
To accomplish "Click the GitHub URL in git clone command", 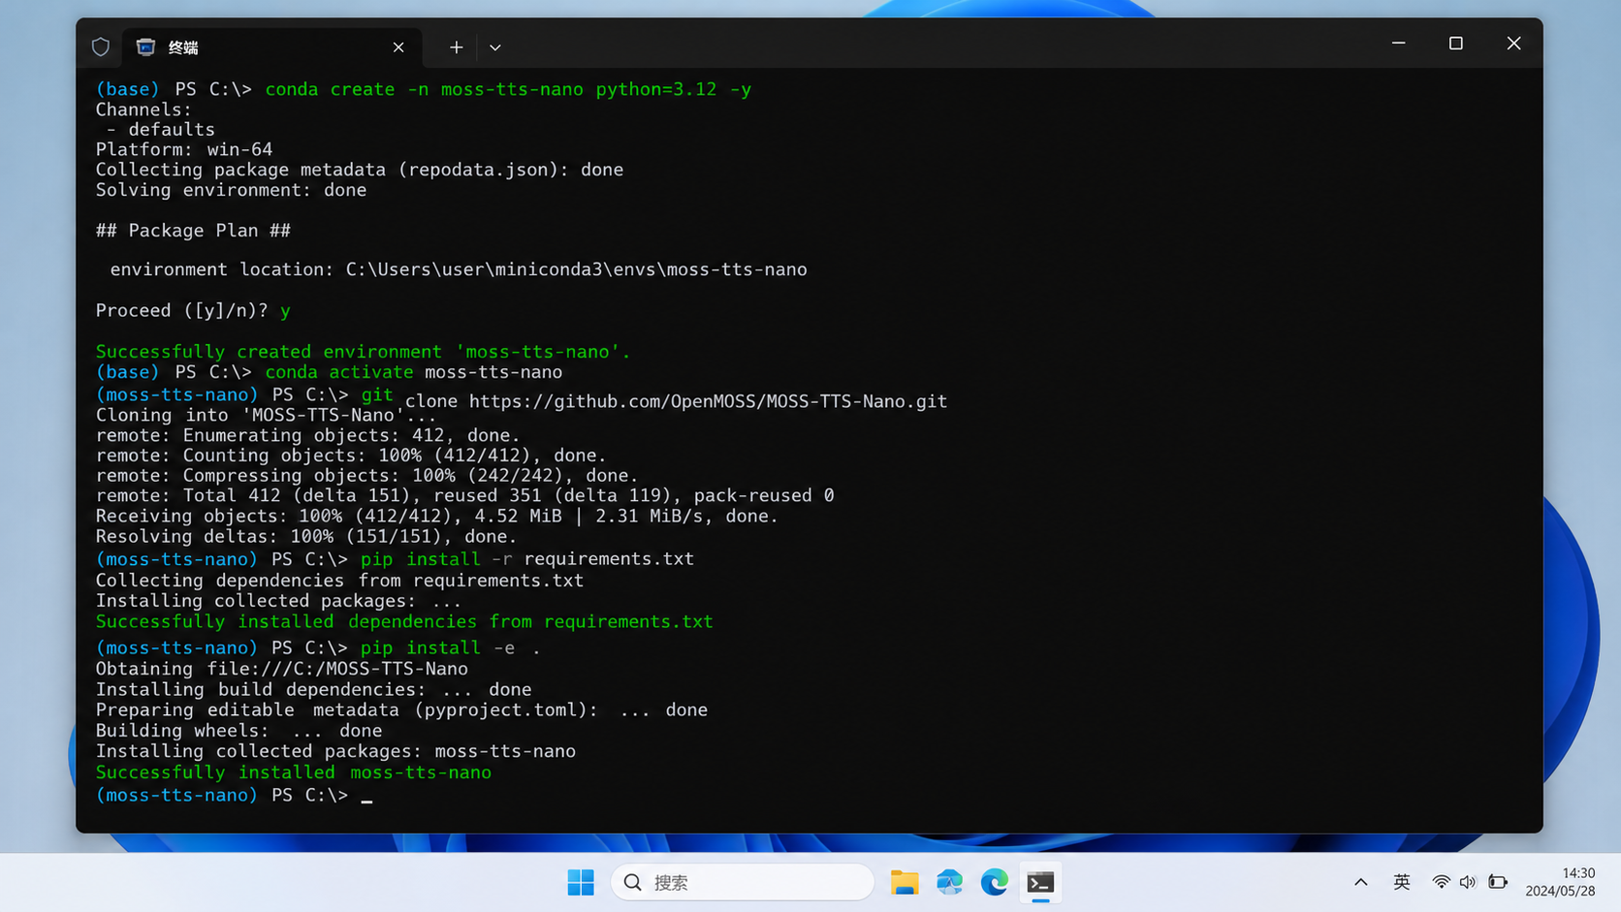I will point(708,401).
